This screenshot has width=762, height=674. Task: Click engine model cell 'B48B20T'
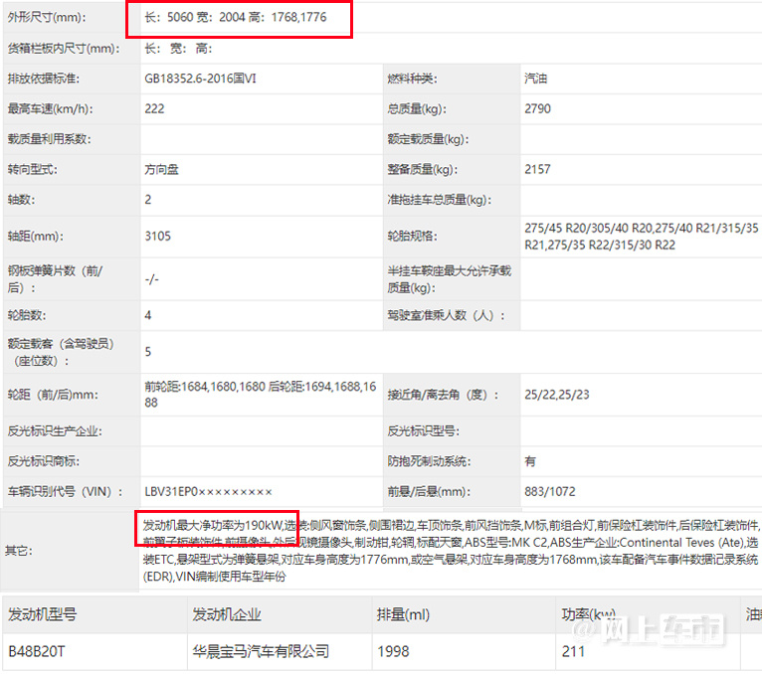[37, 651]
